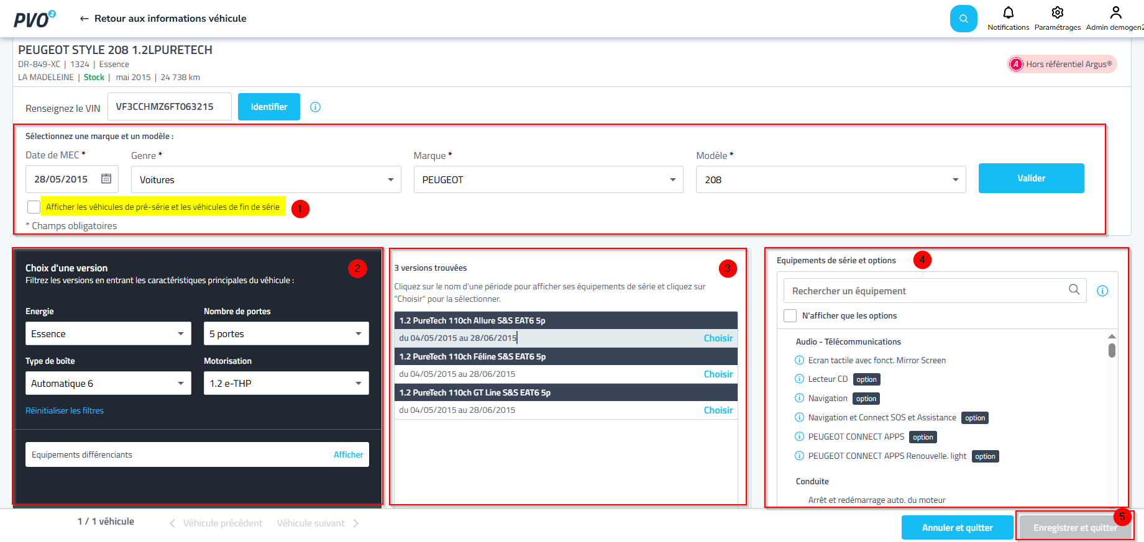
Task: Click the Argus red A icon
Action: [x=1016, y=64]
